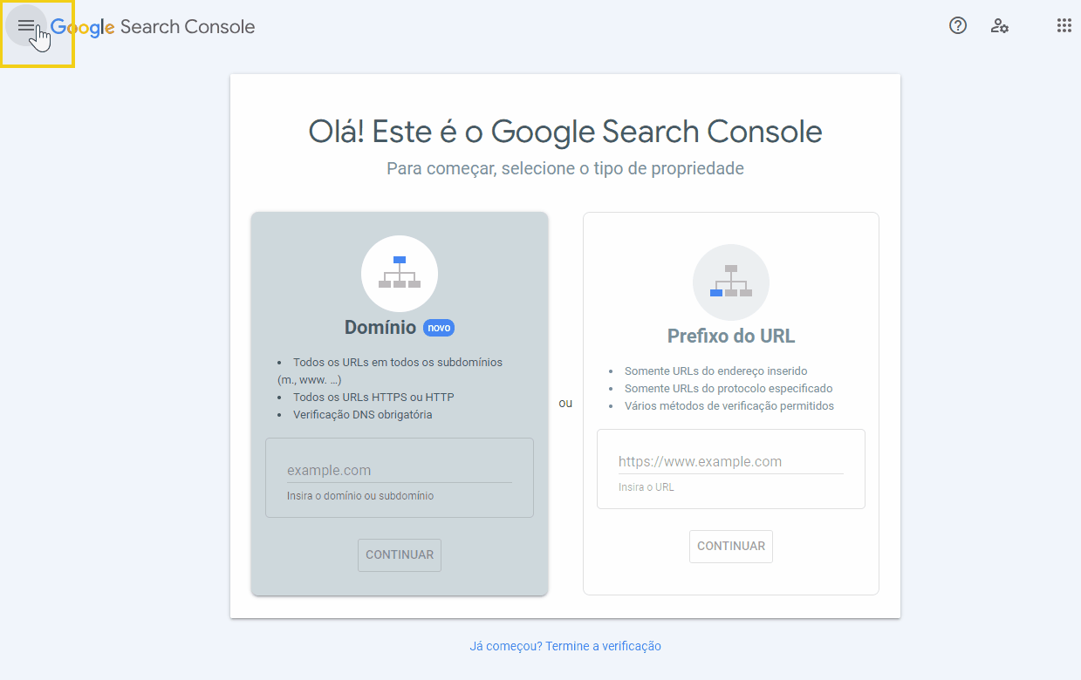Click 'Para começar, selecione o tipo de propriedade'

pos(565,168)
